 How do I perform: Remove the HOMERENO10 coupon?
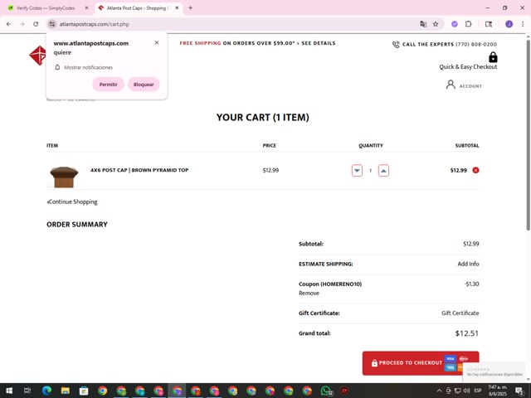coord(309,293)
